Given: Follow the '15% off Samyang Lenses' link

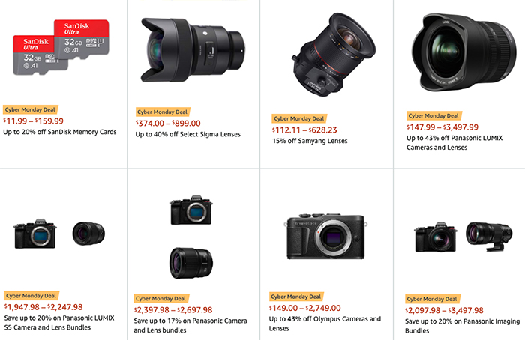Looking at the screenshot, I should coord(310,141).
